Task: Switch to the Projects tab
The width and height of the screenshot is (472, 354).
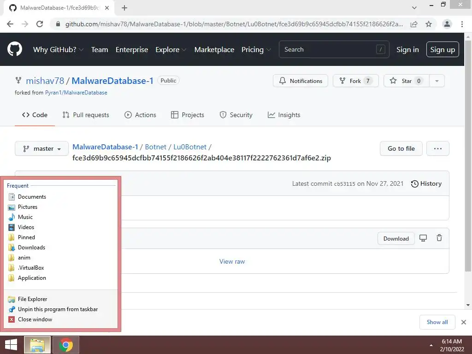Action: (187, 115)
